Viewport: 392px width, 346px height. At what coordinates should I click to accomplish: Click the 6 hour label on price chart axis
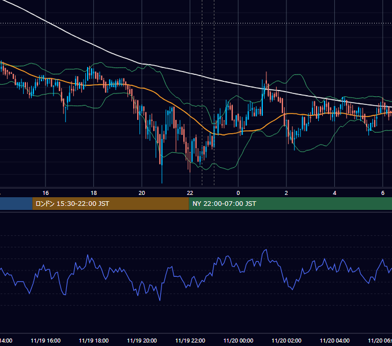coord(383,193)
